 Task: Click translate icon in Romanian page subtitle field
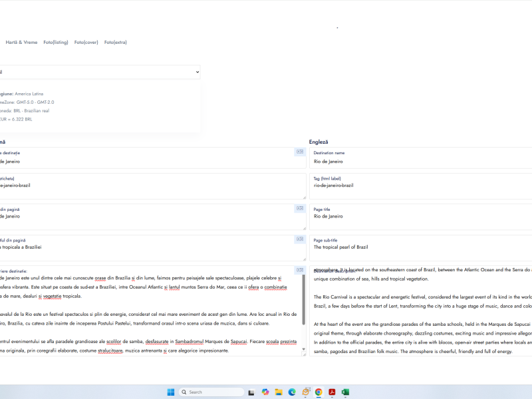[300, 239]
